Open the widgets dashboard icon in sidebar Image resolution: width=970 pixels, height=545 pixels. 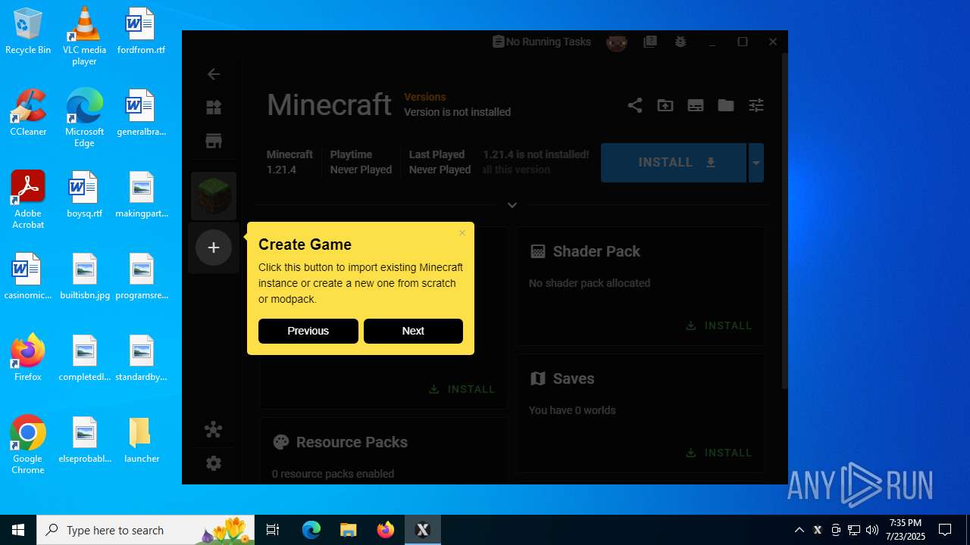click(x=214, y=107)
